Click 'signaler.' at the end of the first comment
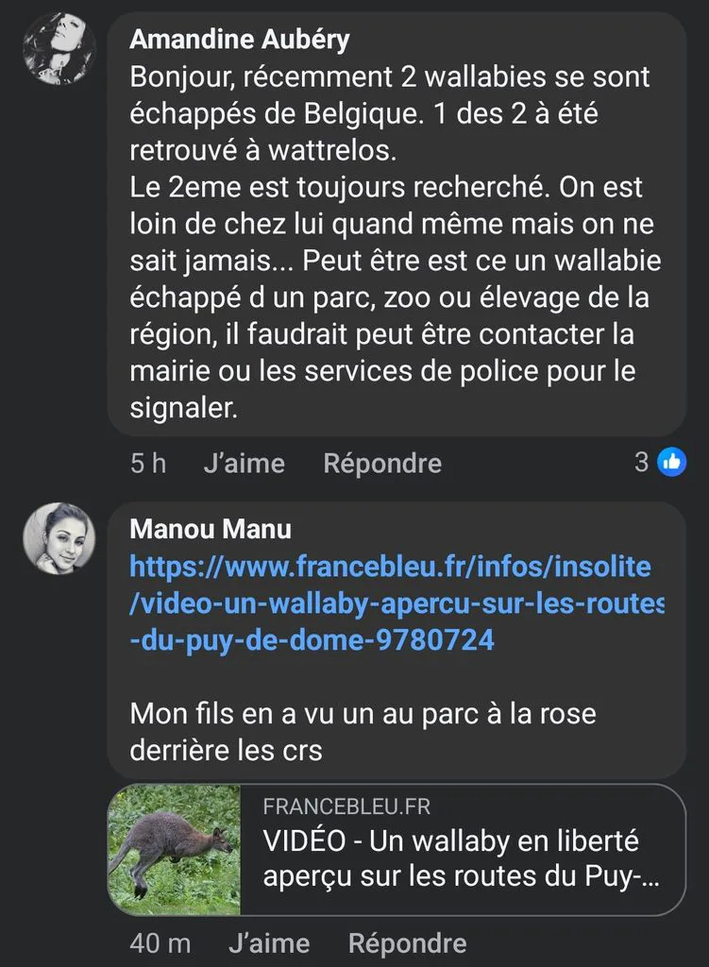 [183, 408]
